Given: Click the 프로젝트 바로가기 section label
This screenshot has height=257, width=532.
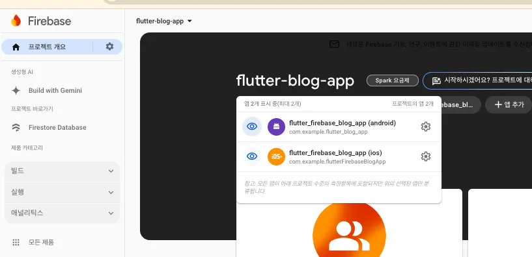Looking at the screenshot, I should pos(32,109).
